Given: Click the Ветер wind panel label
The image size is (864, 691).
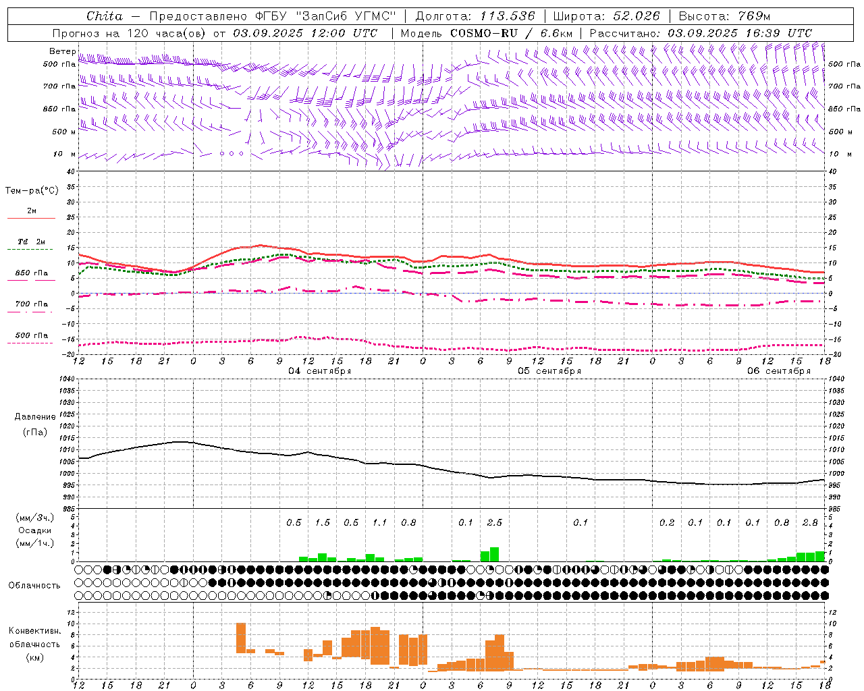Looking at the screenshot, I should pyautogui.click(x=63, y=51).
